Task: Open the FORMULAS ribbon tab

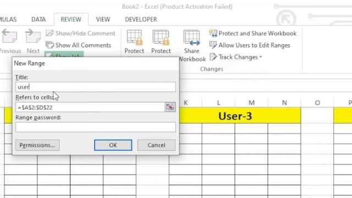Action: point(8,20)
